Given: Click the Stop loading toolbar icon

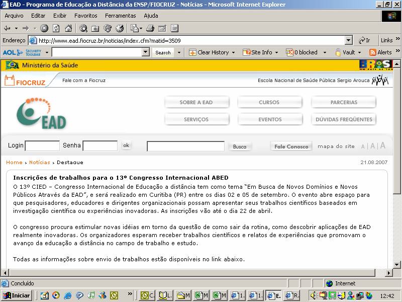Looking at the screenshot, I should point(44,28).
